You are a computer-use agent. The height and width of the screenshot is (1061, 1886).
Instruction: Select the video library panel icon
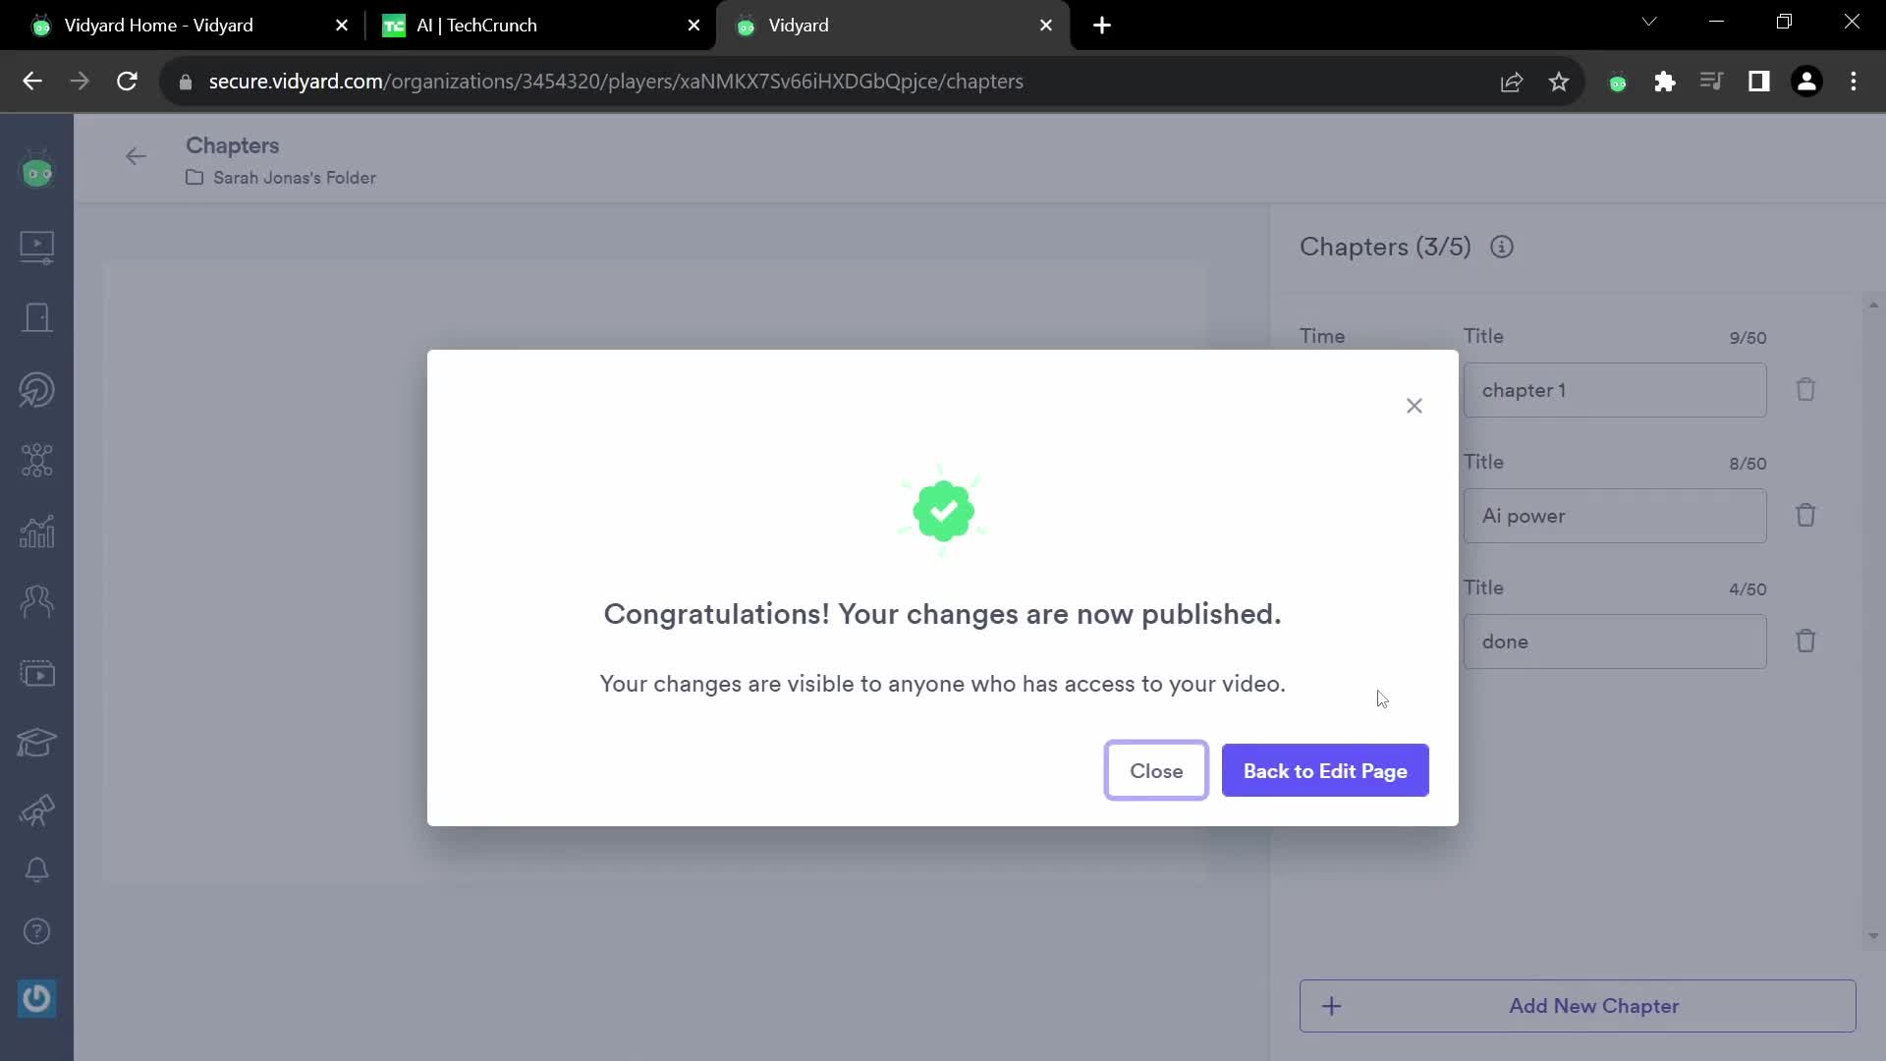(x=37, y=247)
